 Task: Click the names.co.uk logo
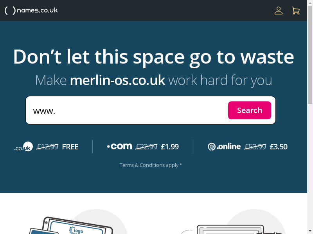[31, 11]
